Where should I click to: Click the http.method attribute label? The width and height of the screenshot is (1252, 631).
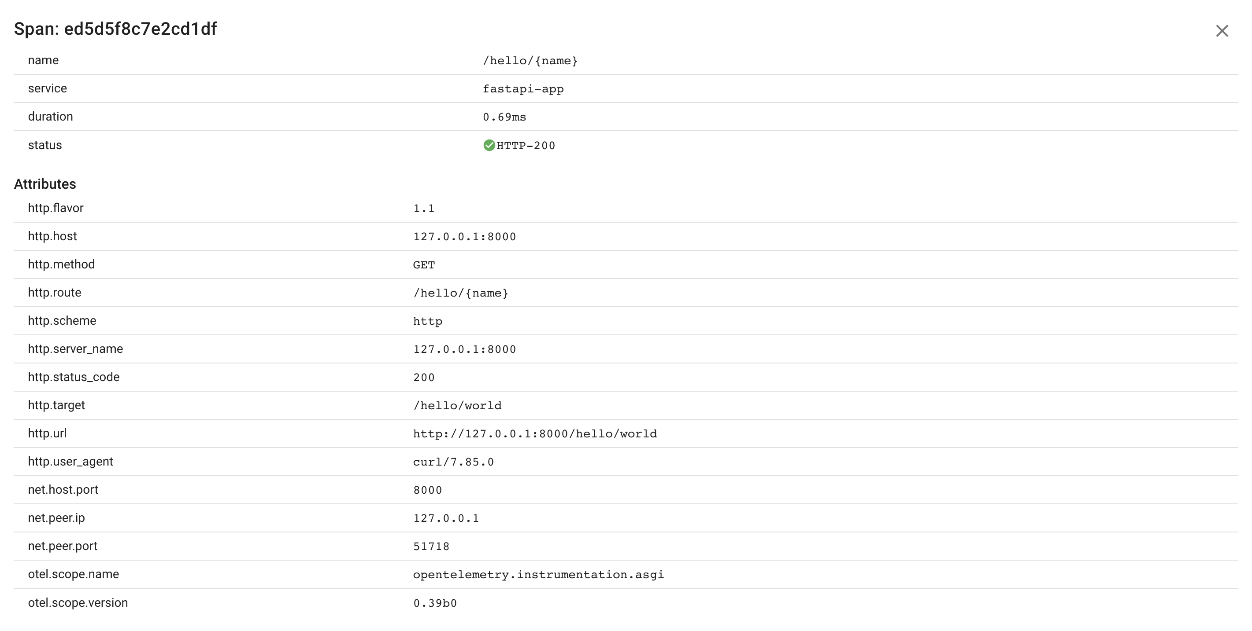tap(61, 264)
